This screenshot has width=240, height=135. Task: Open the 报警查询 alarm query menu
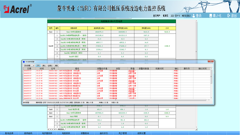85,133
